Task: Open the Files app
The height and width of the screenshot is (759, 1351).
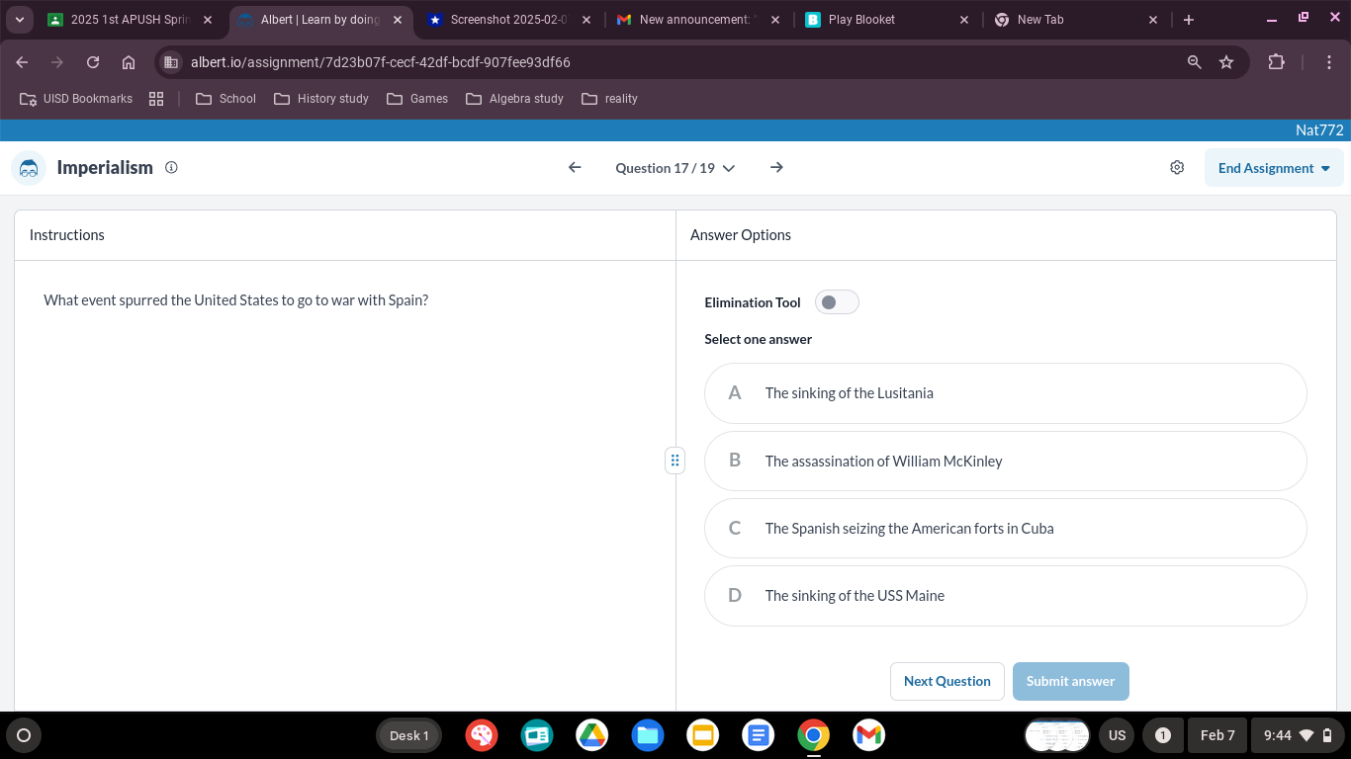Action: (x=648, y=735)
